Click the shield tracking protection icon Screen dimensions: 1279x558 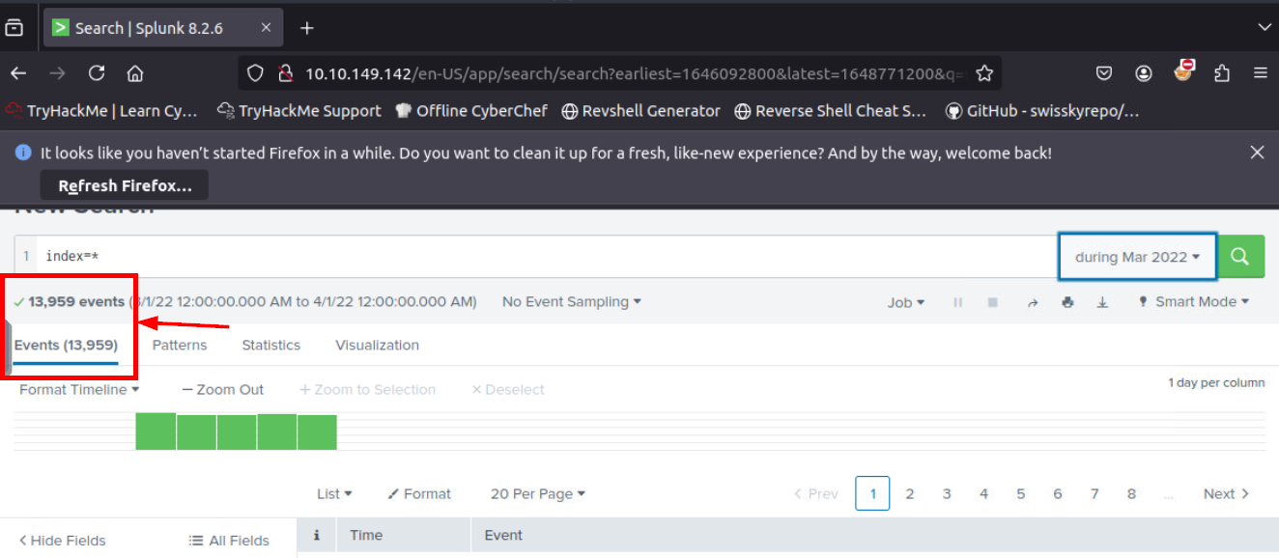(x=255, y=73)
